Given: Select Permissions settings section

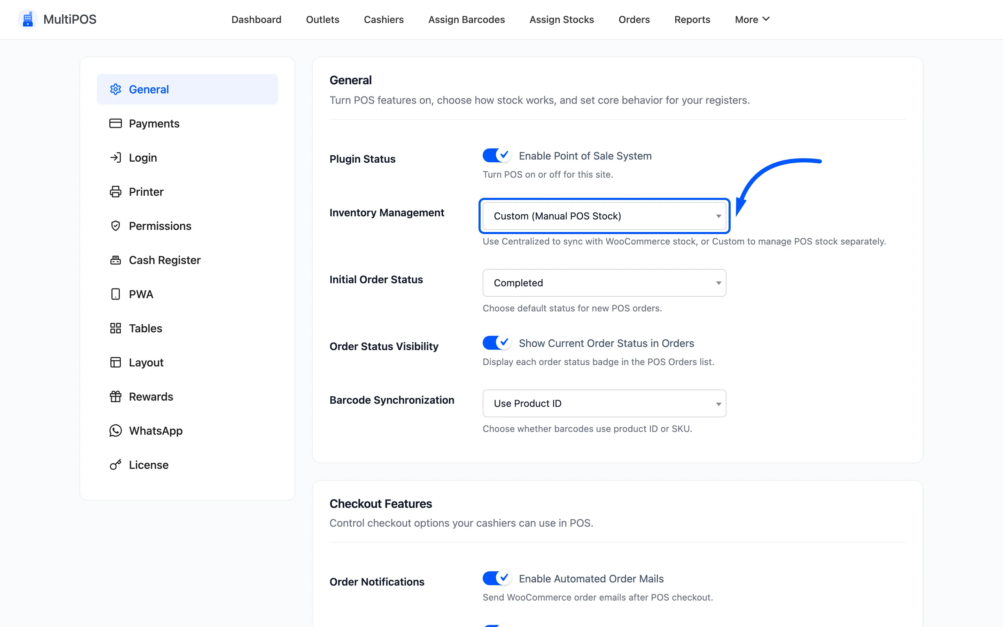Looking at the screenshot, I should pos(187,226).
